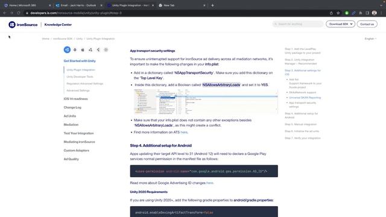Click the Contact us button
Viewport: 386px width, 217px height.
[x=367, y=24]
